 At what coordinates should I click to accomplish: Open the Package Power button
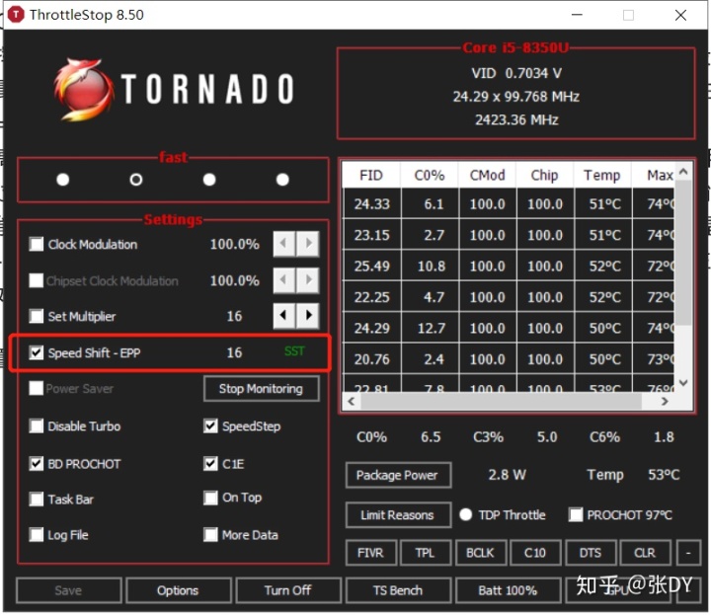(398, 475)
